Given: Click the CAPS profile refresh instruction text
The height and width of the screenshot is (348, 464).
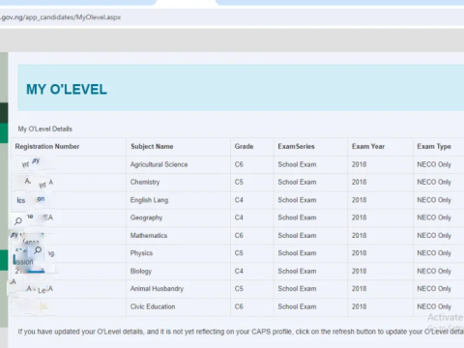Looking at the screenshot, I should [241, 332].
